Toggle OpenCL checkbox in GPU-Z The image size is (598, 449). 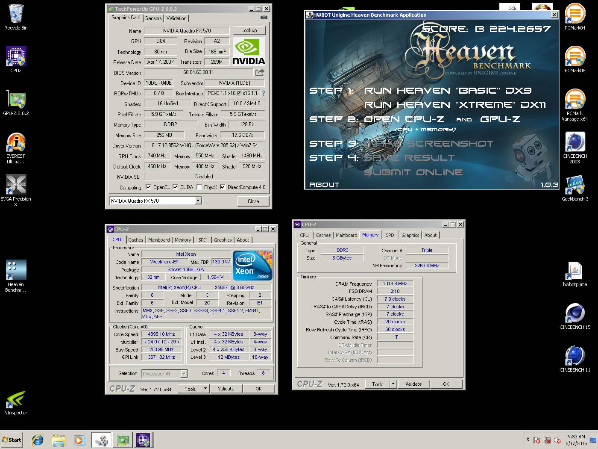(x=148, y=187)
